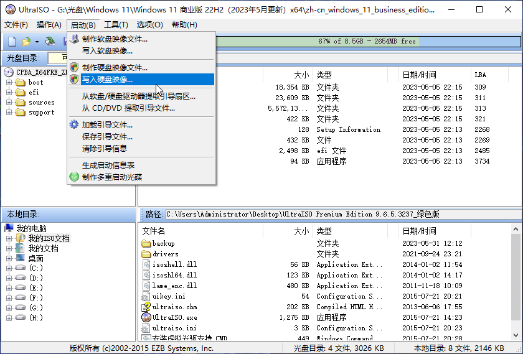Select isoshell.dll file icon
Viewport: 523px width, 354px height.
point(146,264)
